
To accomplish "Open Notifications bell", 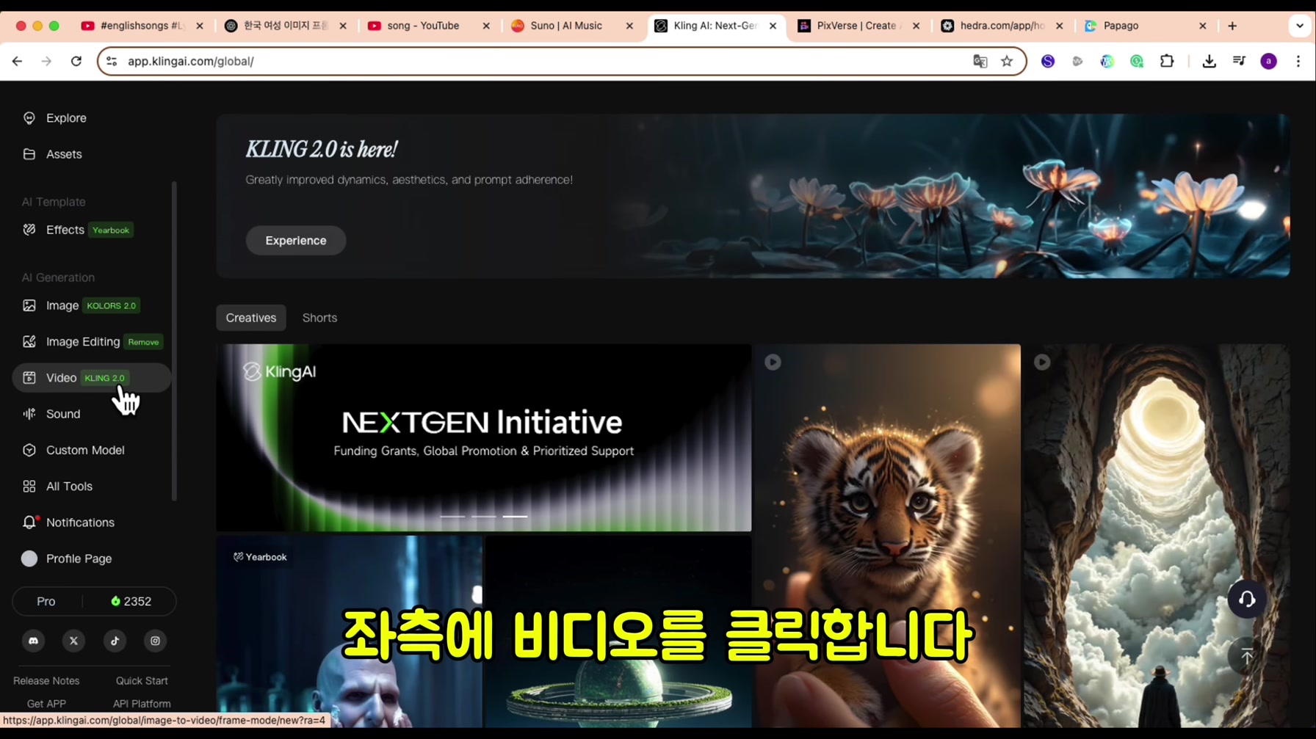I will tap(68, 523).
